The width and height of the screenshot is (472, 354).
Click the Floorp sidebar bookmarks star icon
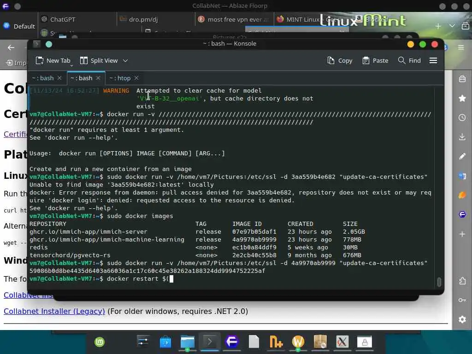coord(462,98)
